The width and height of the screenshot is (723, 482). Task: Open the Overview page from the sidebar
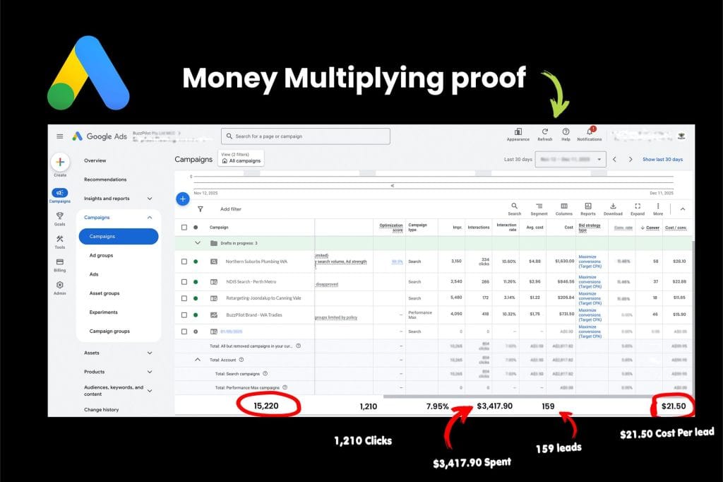(x=96, y=160)
